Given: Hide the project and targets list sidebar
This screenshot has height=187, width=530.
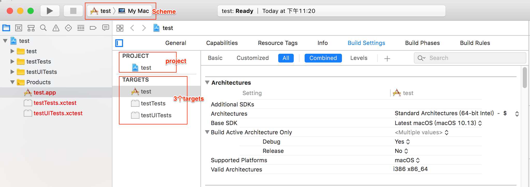Looking at the screenshot, I should click(119, 43).
